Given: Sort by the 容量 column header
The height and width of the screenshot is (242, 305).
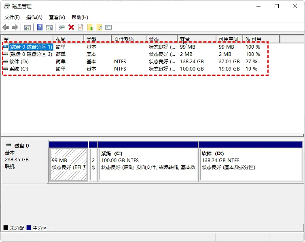Looking at the screenshot, I should [x=197, y=39].
